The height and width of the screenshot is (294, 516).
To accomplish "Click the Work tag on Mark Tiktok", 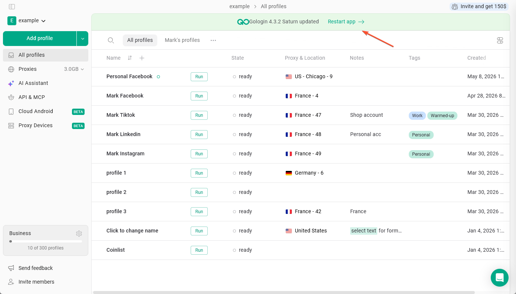I will (x=417, y=116).
